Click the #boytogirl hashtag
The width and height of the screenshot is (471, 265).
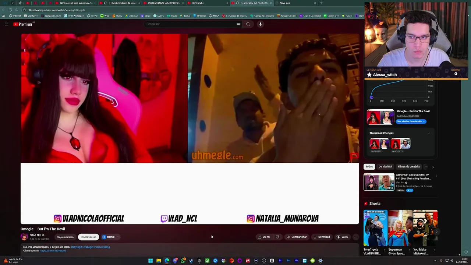tap(77, 247)
